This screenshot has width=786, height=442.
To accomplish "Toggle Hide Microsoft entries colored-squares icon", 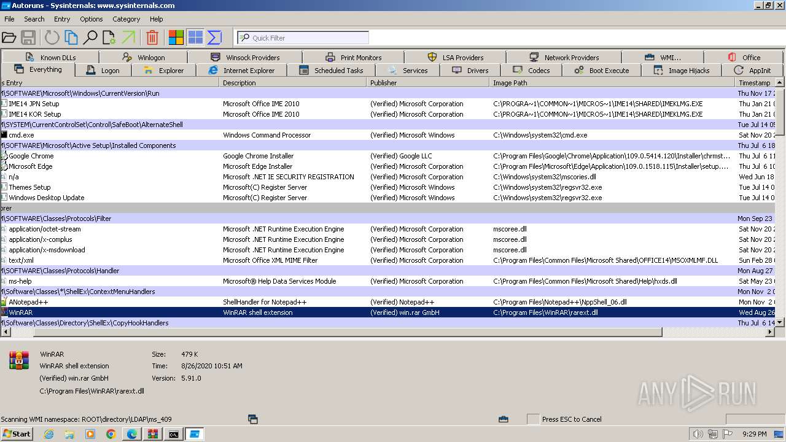I will 176,37.
